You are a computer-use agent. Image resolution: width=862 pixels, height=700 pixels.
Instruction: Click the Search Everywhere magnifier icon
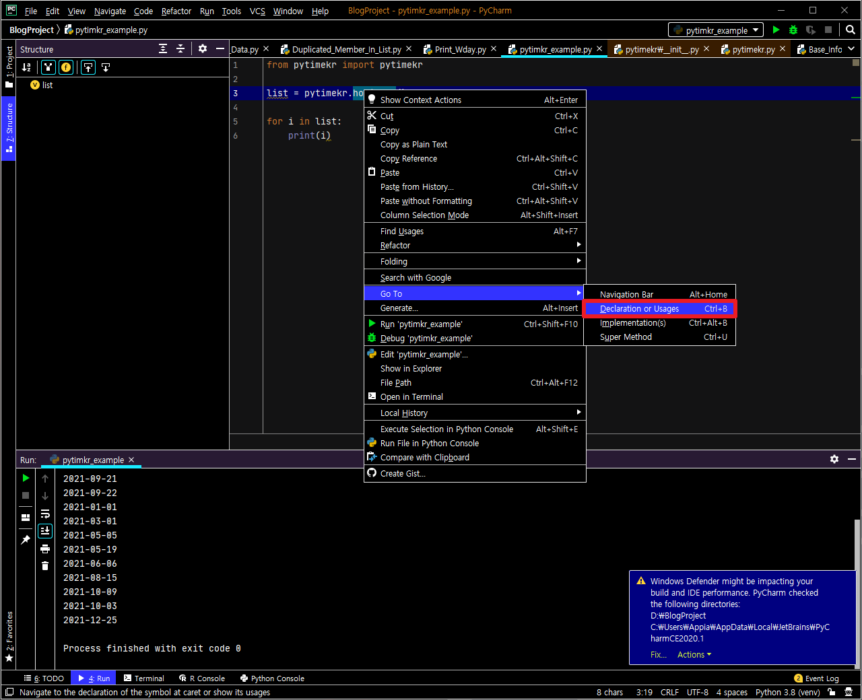click(851, 30)
